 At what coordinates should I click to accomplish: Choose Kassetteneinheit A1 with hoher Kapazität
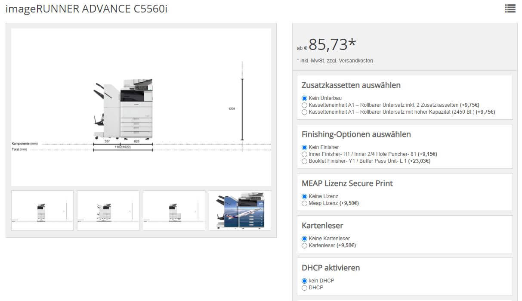coord(305,112)
